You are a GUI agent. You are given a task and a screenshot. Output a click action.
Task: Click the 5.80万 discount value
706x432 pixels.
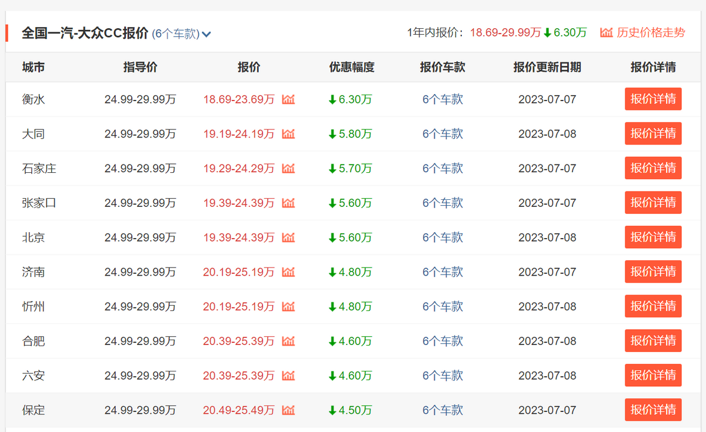[351, 134]
